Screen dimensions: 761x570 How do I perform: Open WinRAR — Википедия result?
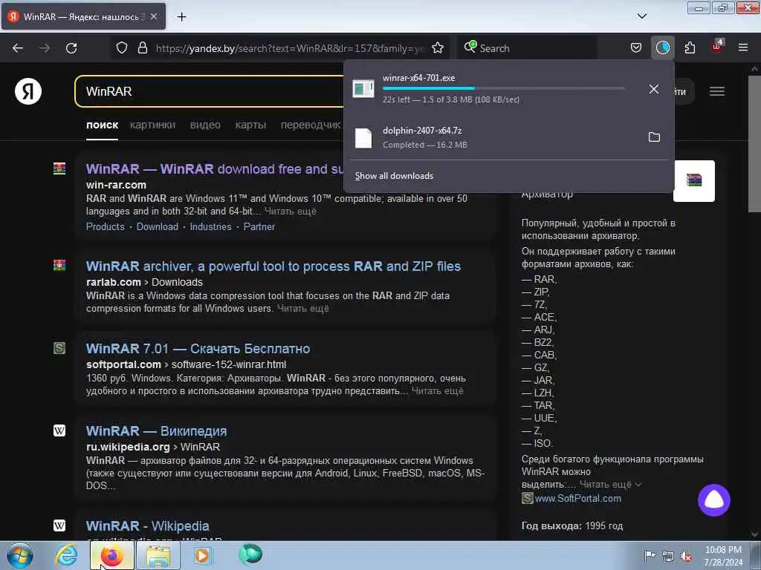tap(156, 431)
